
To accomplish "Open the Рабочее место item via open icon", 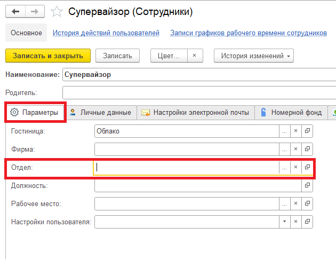I will tap(307, 203).
